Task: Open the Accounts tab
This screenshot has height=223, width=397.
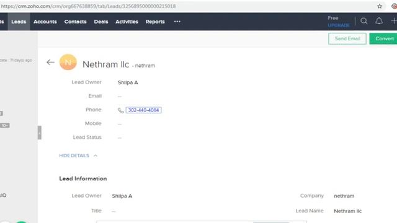Action: [x=45, y=22]
